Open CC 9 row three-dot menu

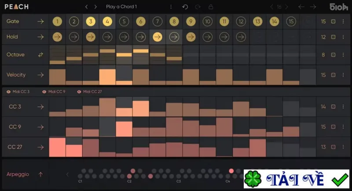[343, 127]
